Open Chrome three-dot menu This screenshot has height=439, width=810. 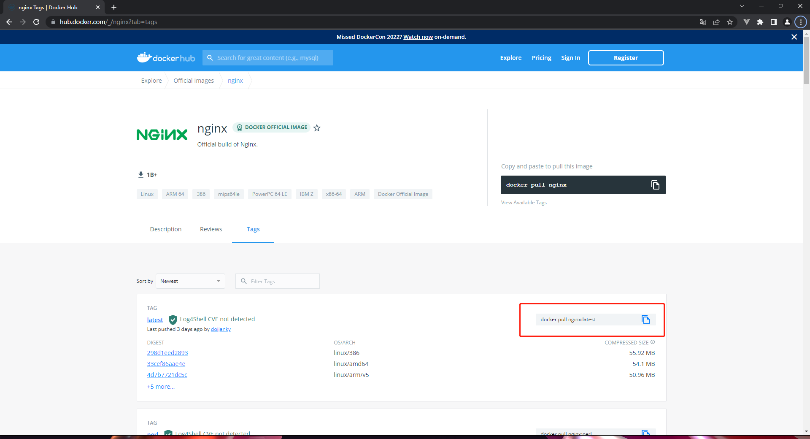pos(801,22)
